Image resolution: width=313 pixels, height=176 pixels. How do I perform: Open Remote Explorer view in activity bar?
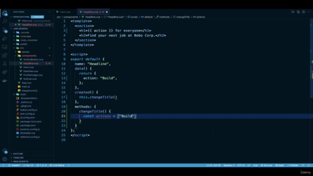click(x=4, y=47)
